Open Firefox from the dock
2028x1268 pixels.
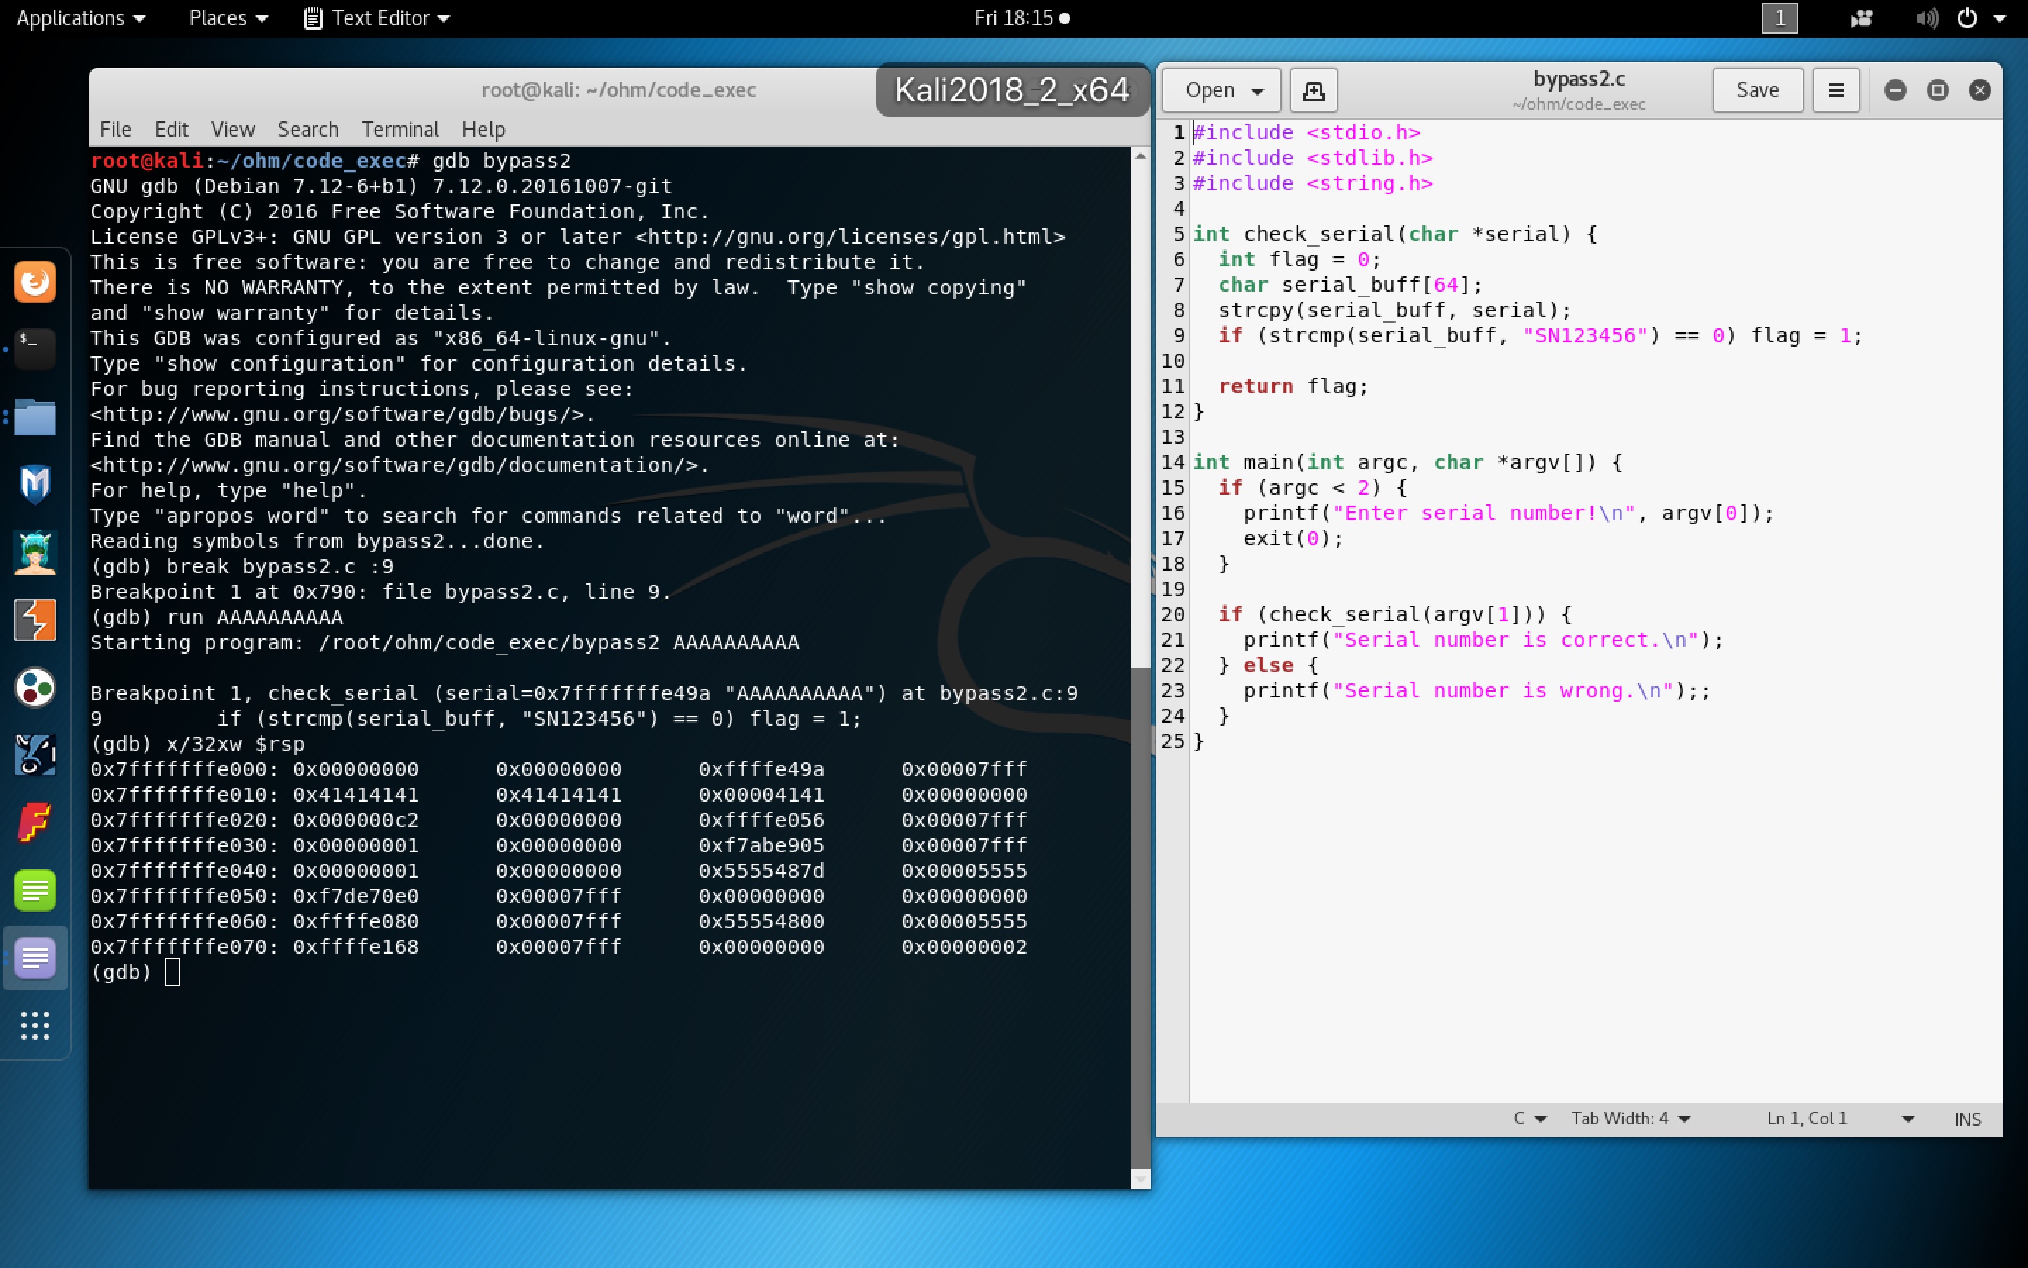(35, 282)
